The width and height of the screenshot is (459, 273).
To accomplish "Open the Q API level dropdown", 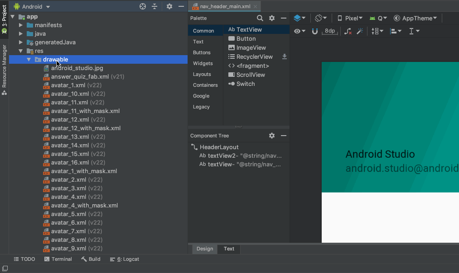I will coord(378,18).
